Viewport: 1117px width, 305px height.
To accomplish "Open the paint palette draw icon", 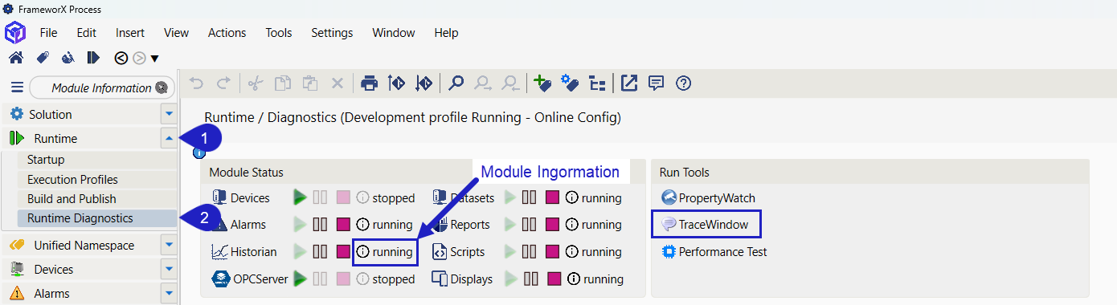I will [x=68, y=57].
